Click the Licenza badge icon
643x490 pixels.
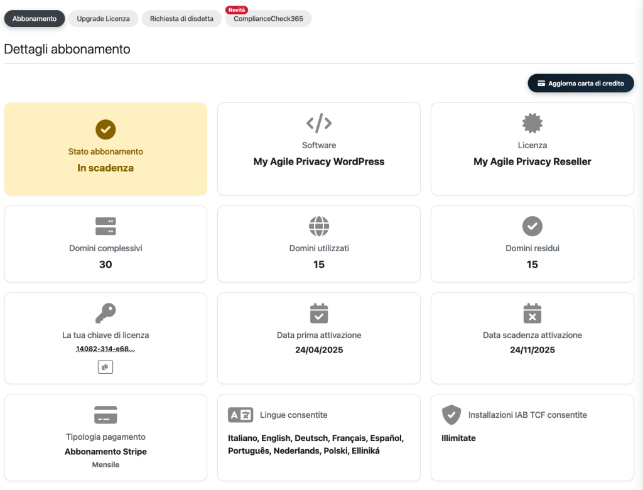coord(532,123)
